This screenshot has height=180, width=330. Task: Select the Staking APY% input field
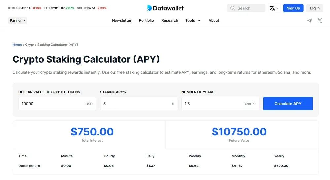point(135,104)
